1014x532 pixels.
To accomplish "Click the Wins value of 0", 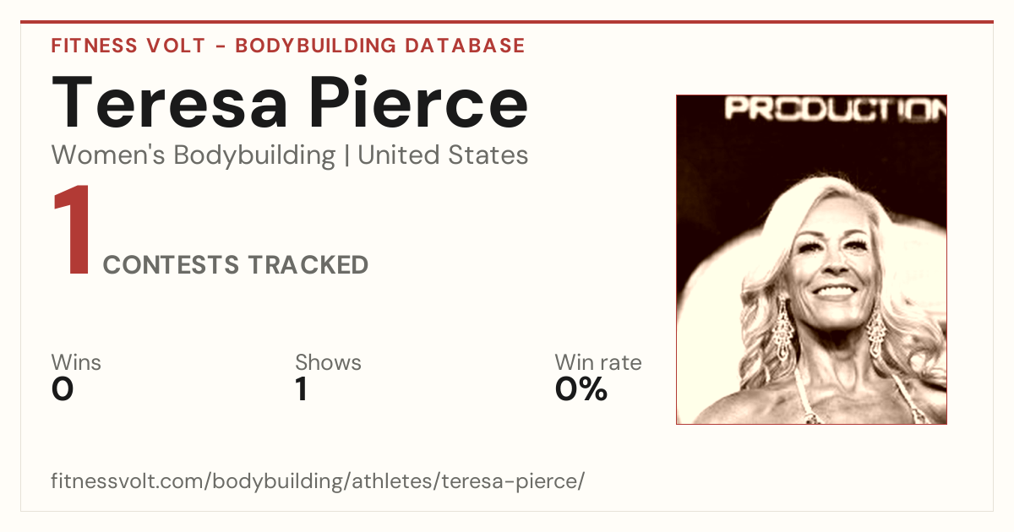I will click(63, 390).
